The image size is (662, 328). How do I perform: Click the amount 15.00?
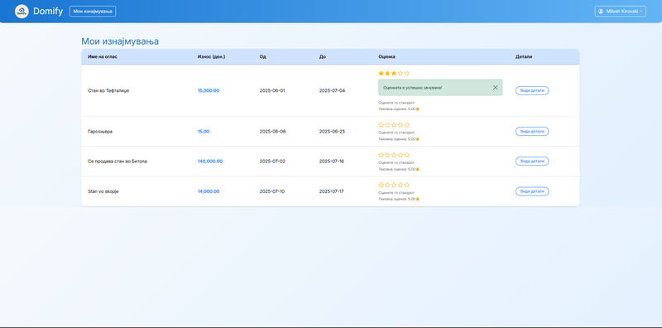pyautogui.click(x=204, y=132)
